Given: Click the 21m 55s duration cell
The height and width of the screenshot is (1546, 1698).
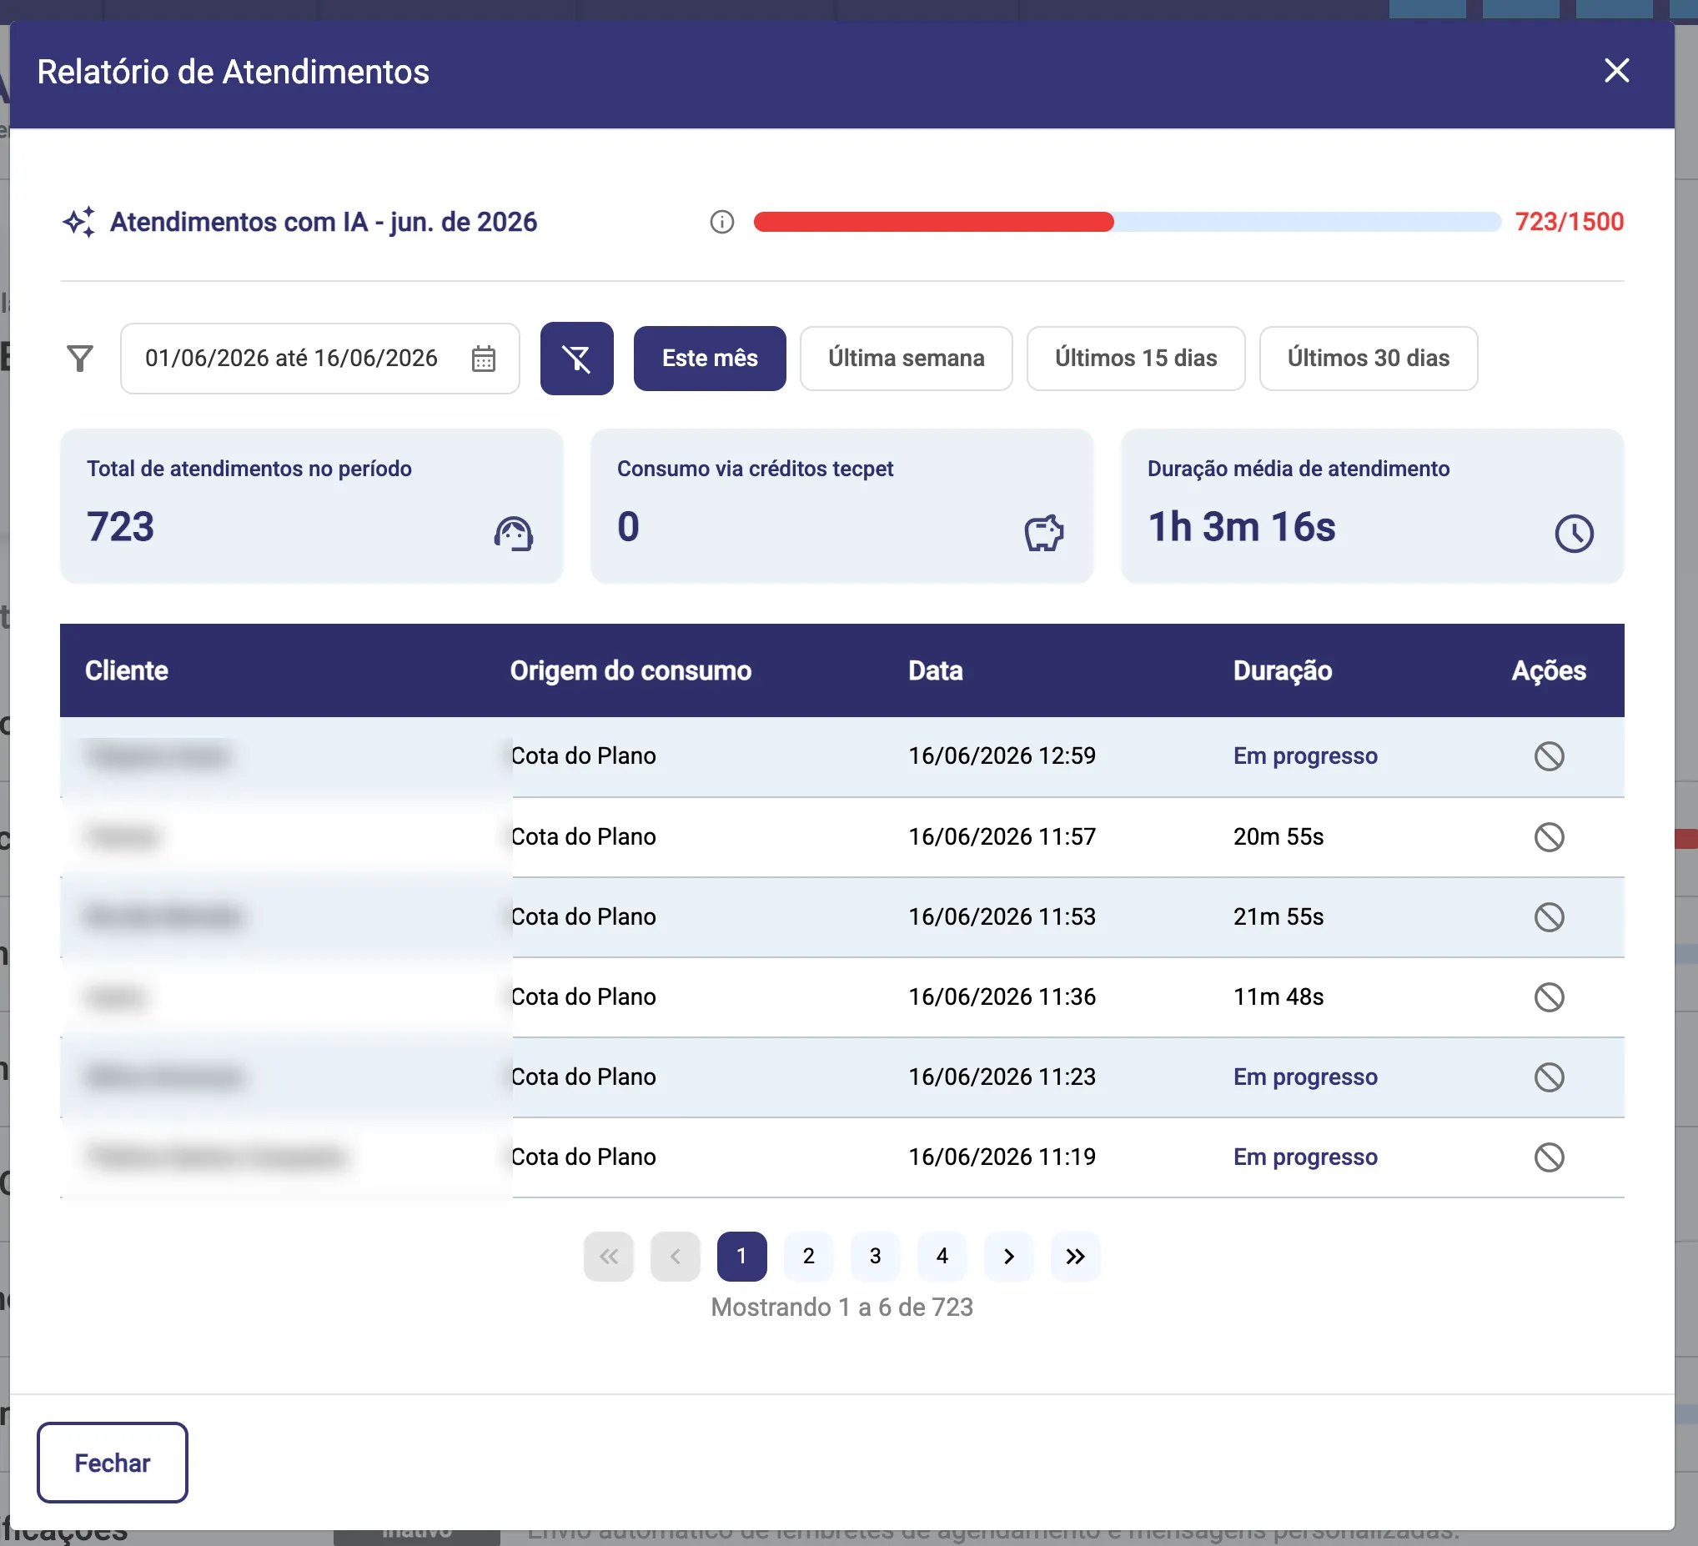Looking at the screenshot, I should tap(1278, 917).
